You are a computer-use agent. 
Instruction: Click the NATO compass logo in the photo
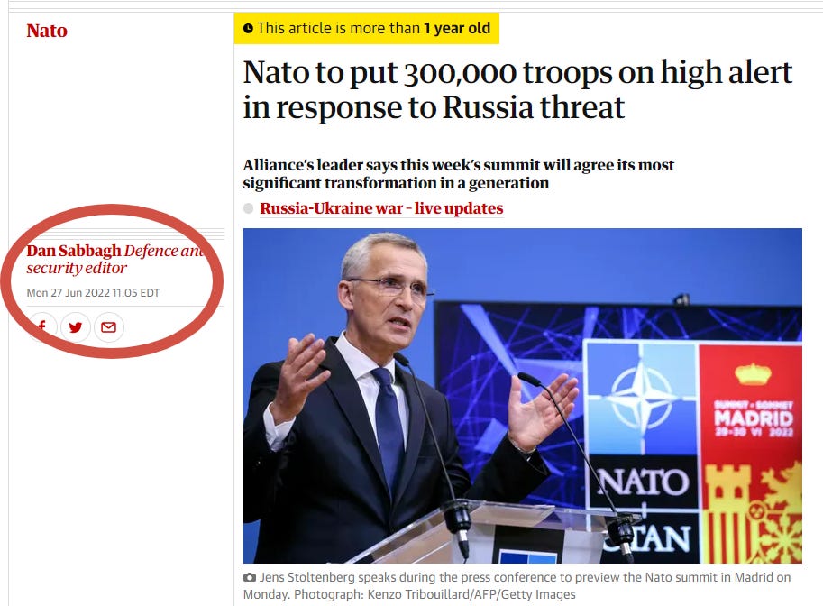pos(642,397)
